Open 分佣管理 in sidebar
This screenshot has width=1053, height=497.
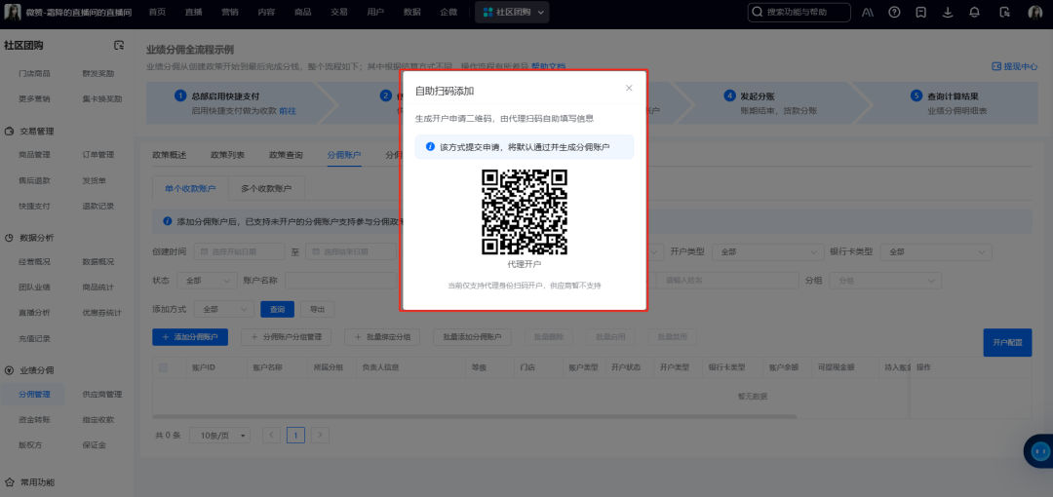click(x=34, y=395)
